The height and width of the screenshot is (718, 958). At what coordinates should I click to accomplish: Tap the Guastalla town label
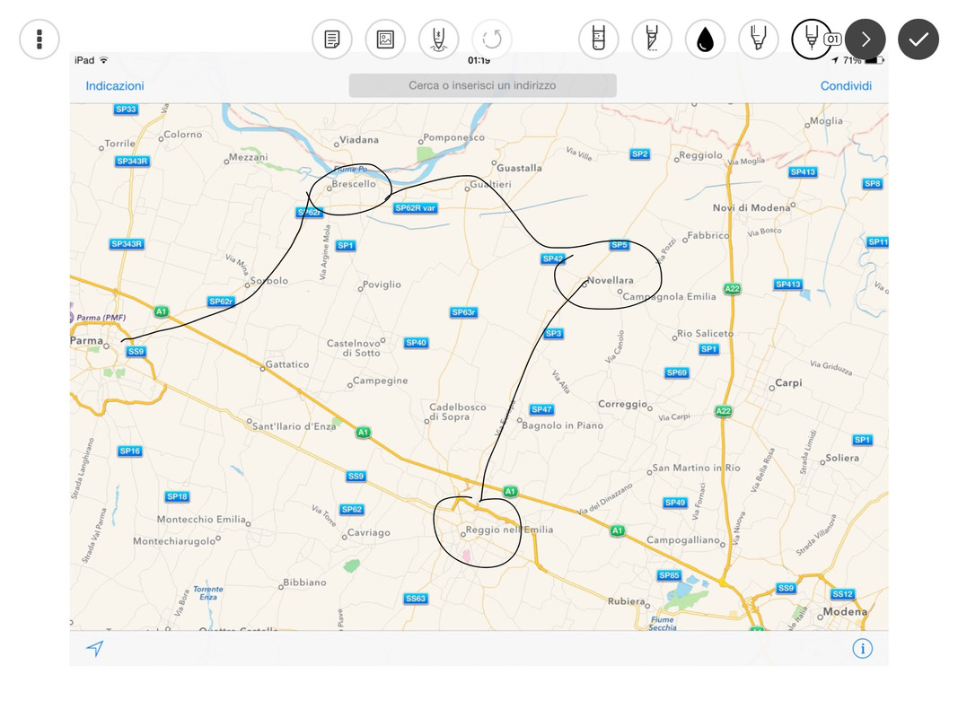(x=519, y=168)
